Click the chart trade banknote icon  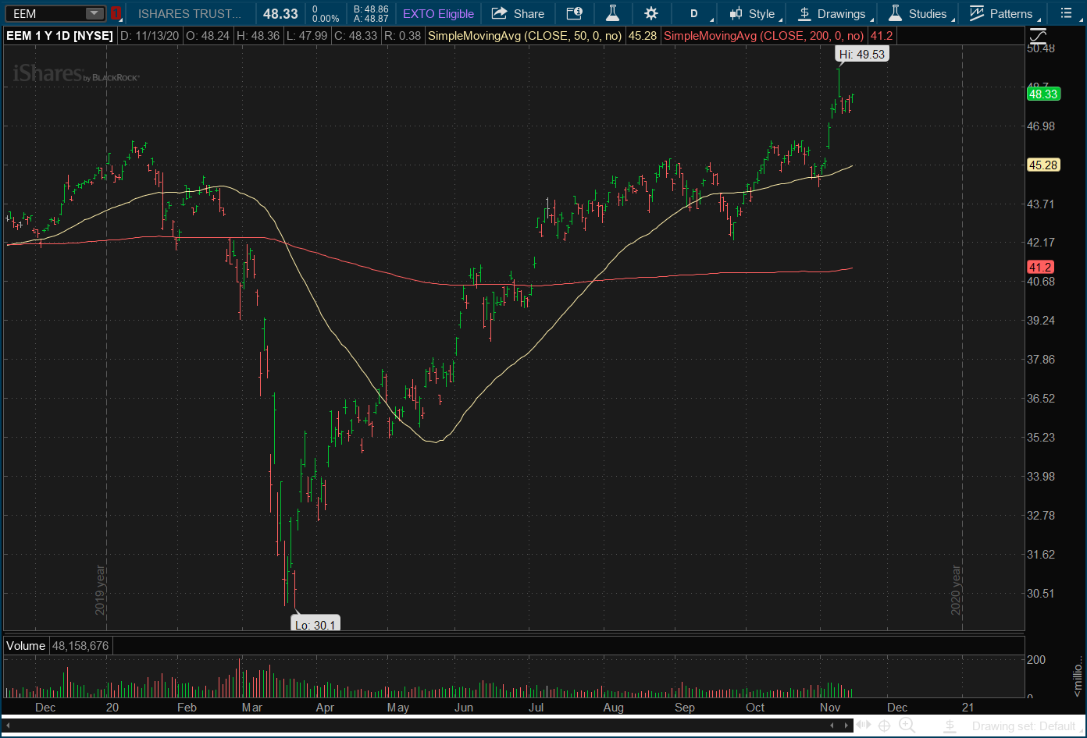click(x=575, y=13)
